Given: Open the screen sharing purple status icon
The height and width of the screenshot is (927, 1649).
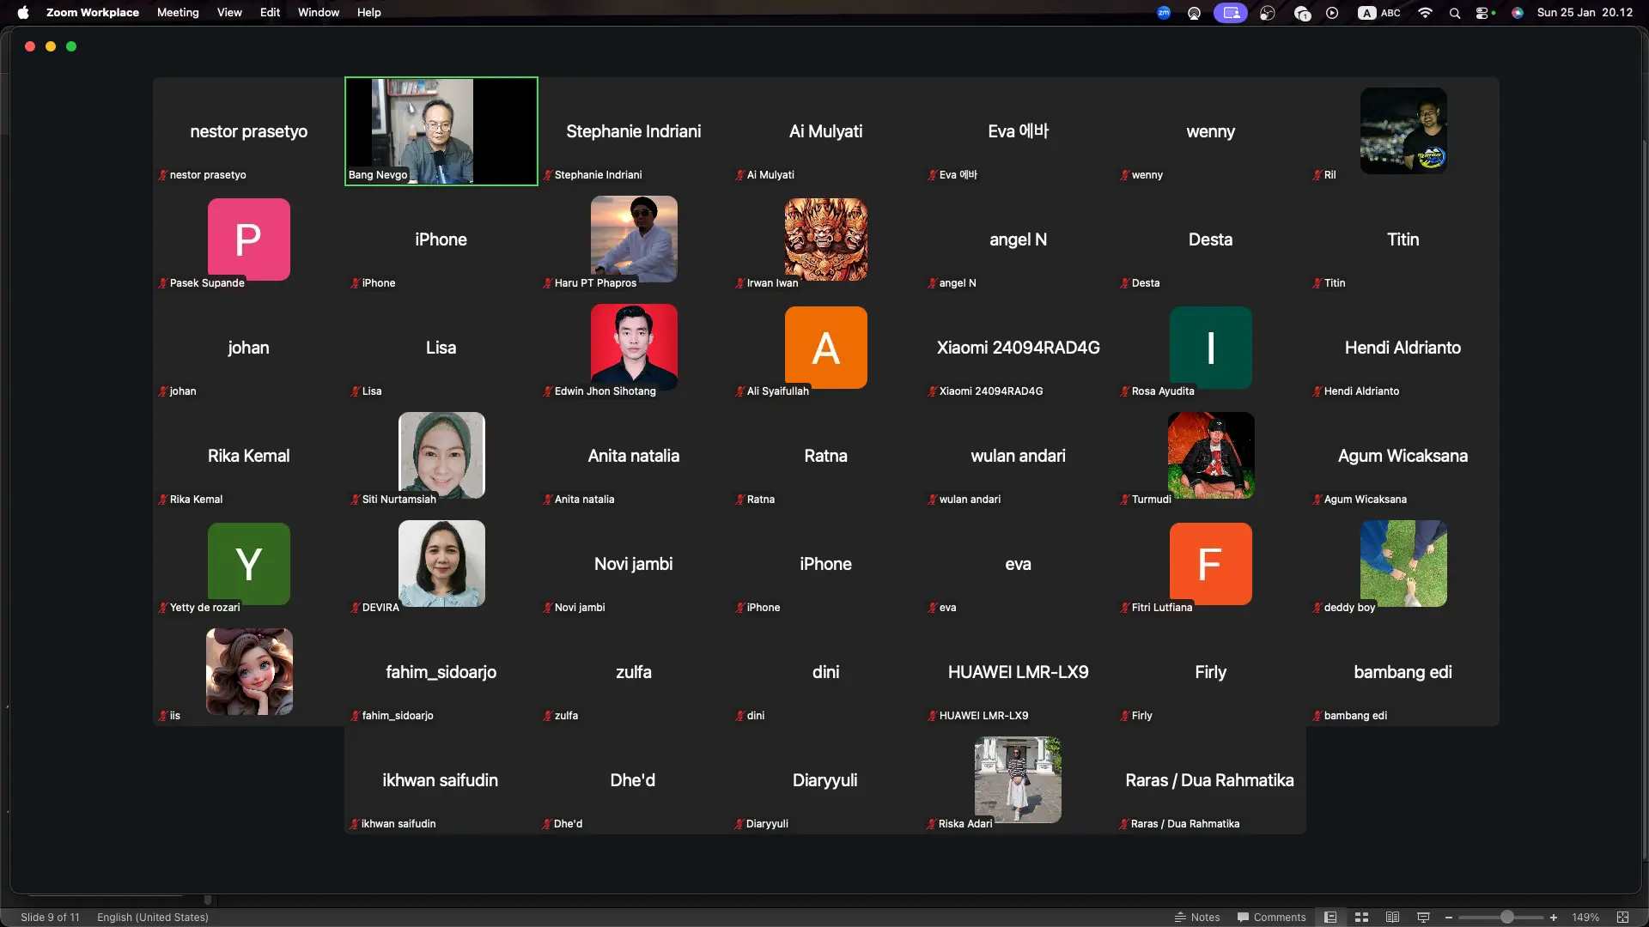Looking at the screenshot, I should [1230, 13].
